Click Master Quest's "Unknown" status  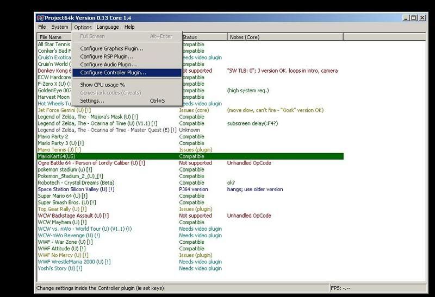pos(189,130)
